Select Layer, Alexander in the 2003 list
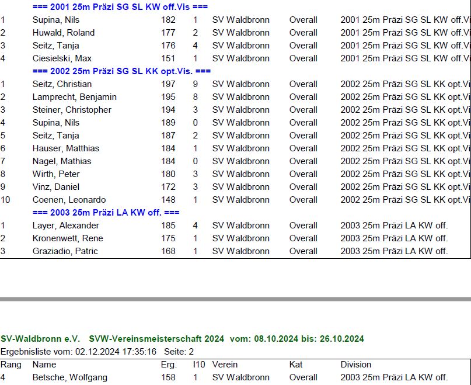 (65, 226)
